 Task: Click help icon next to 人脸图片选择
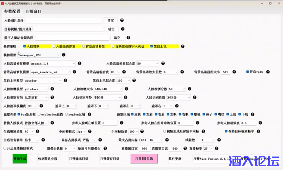tap(122, 20)
